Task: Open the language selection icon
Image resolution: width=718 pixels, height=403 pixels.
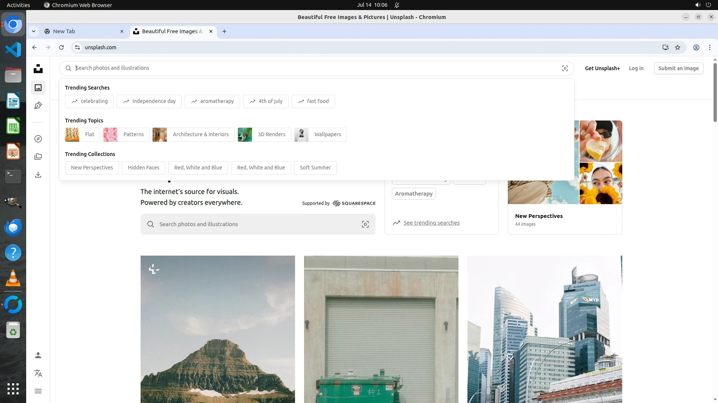Action: point(38,373)
